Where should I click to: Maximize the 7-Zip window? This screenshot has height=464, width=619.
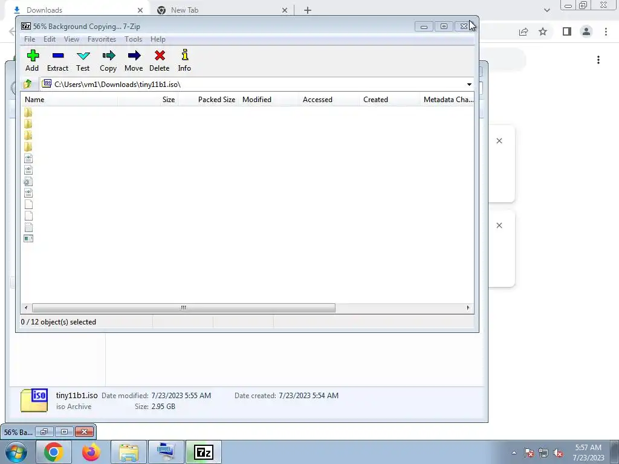coord(444,27)
